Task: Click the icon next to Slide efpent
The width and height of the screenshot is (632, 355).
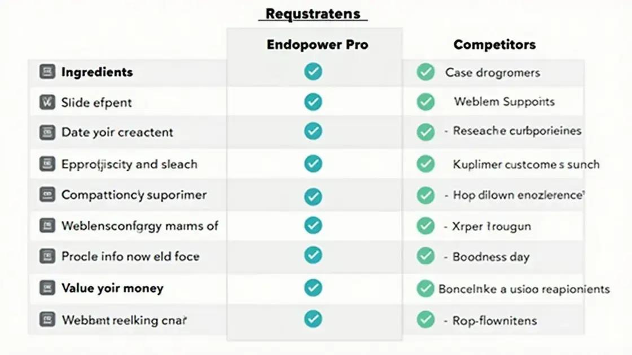Action: [47, 102]
